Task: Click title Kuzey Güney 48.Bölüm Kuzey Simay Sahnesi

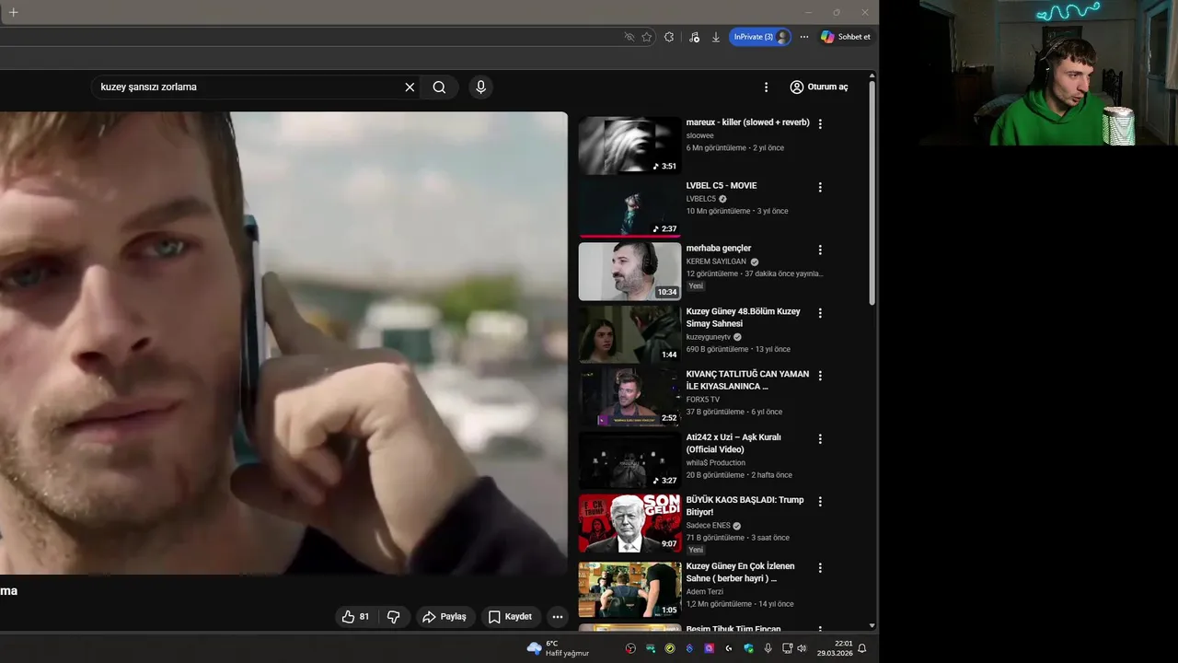Action: (x=743, y=318)
